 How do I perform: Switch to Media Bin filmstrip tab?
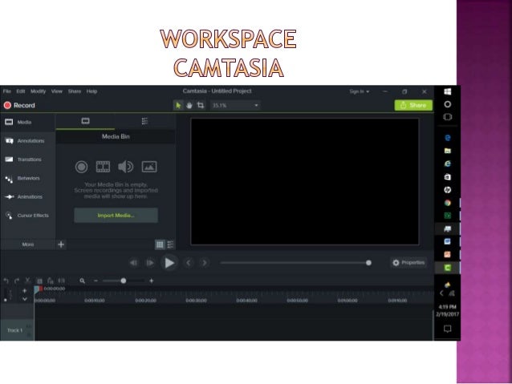85,121
